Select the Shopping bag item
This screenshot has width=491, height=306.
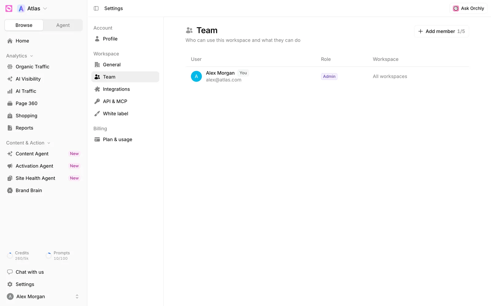44,116
